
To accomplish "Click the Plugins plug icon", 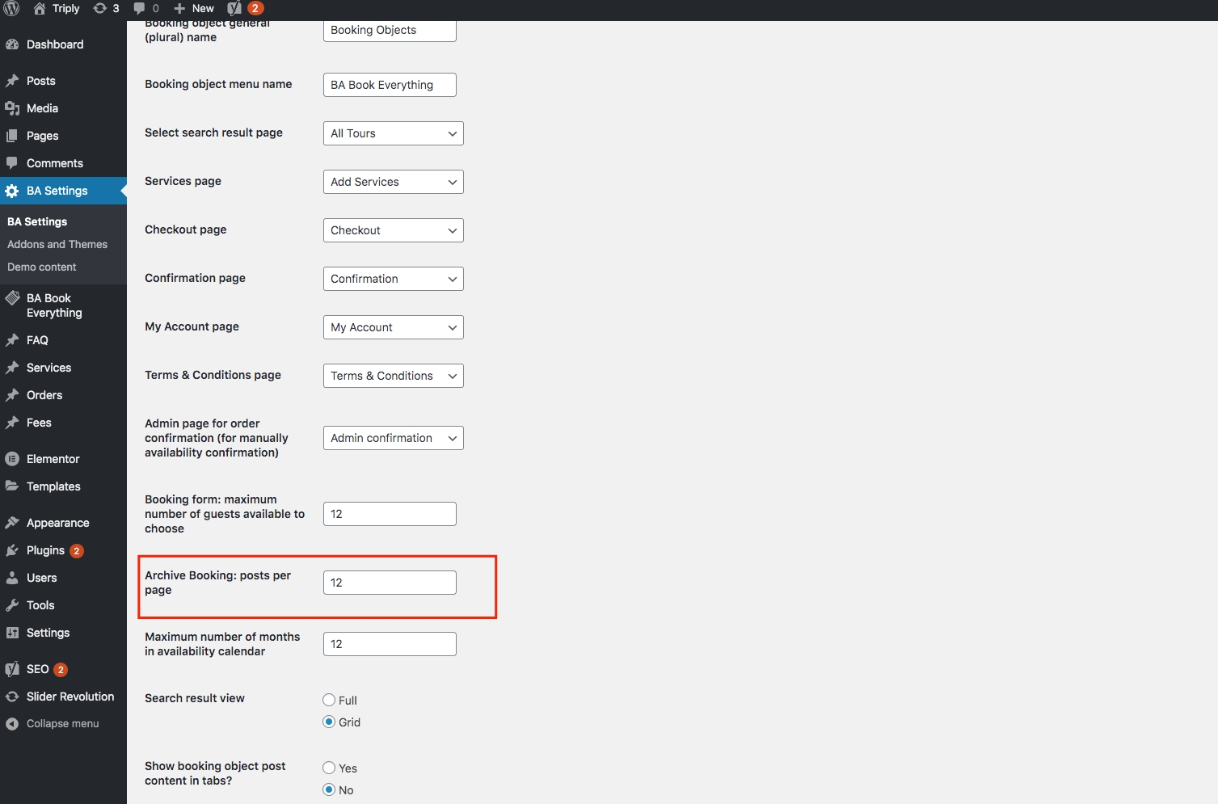I will click(x=12, y=550).
